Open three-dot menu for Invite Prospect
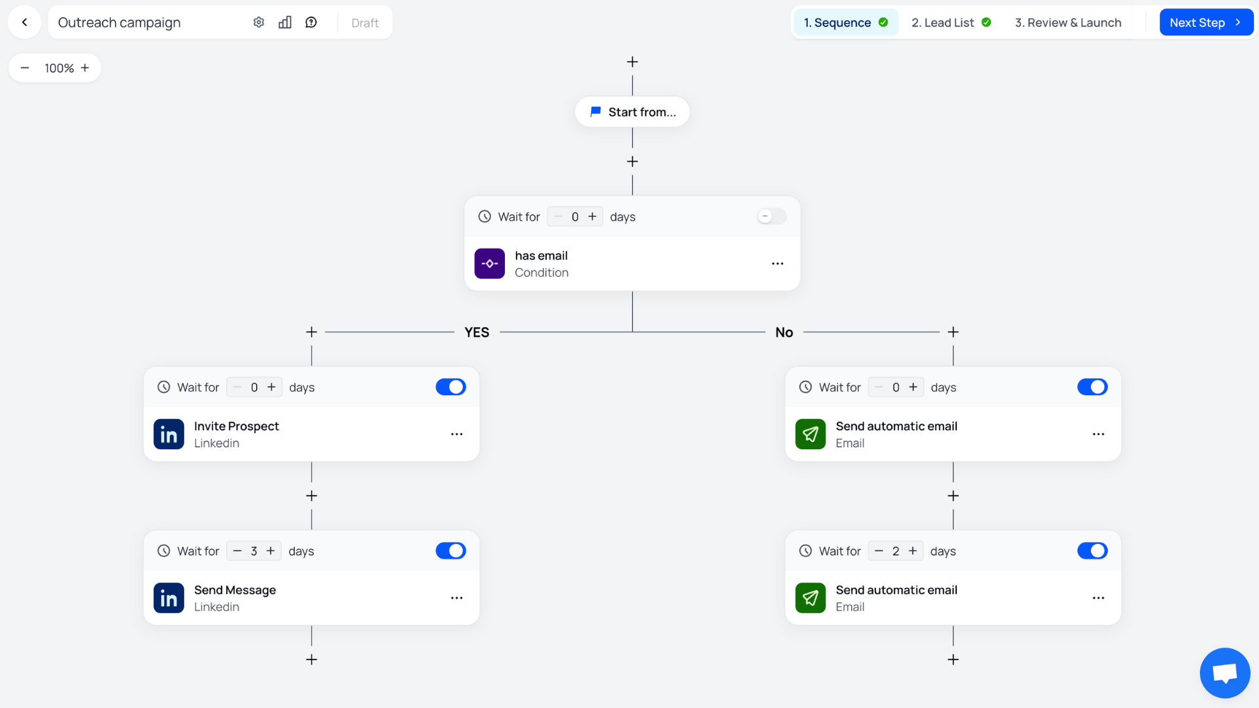Viewport: 1259px width, 708px height. (x=456, y=434)
